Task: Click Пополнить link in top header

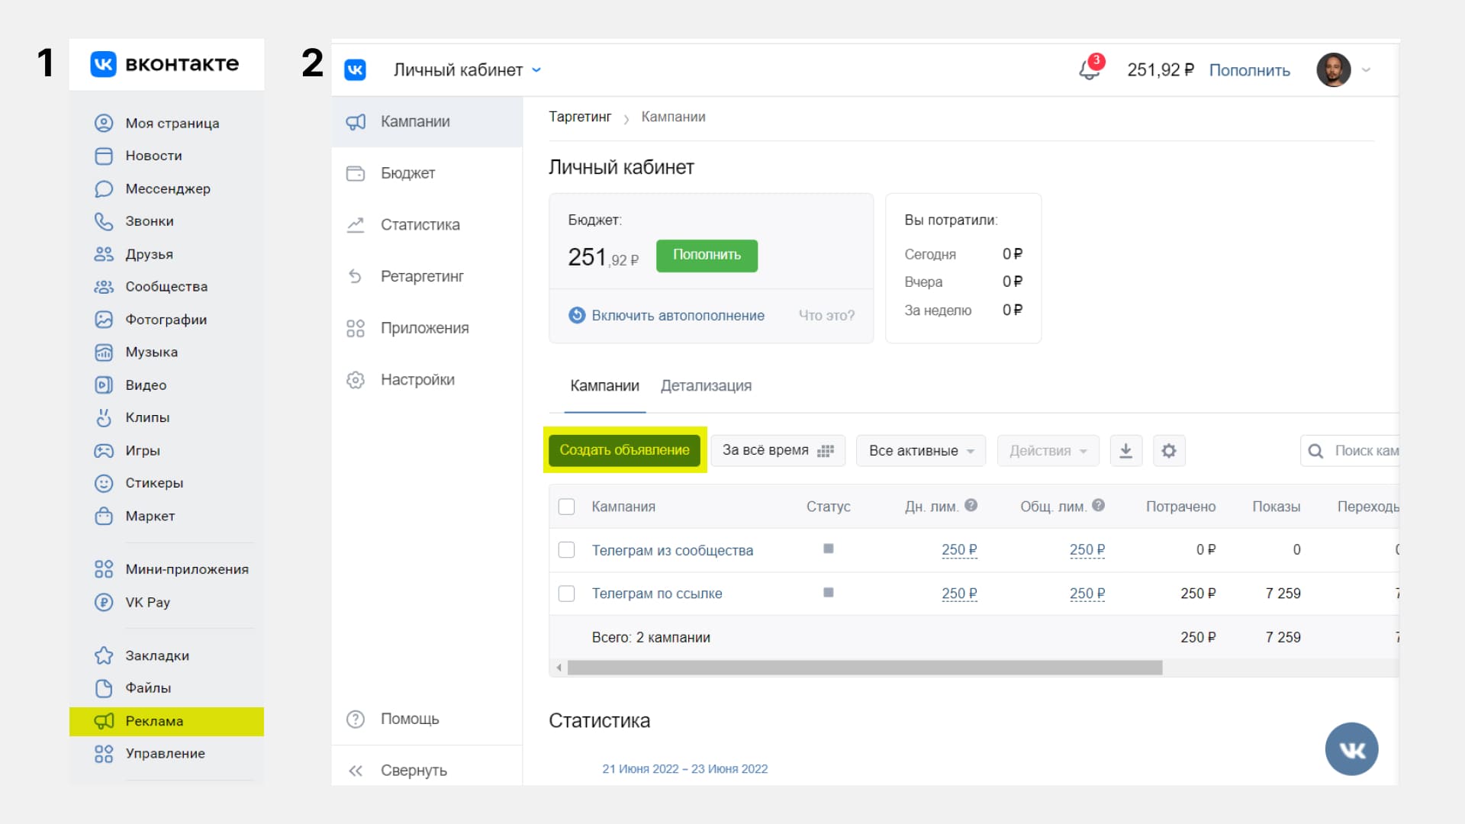Action: click(x=1249, y=70)
